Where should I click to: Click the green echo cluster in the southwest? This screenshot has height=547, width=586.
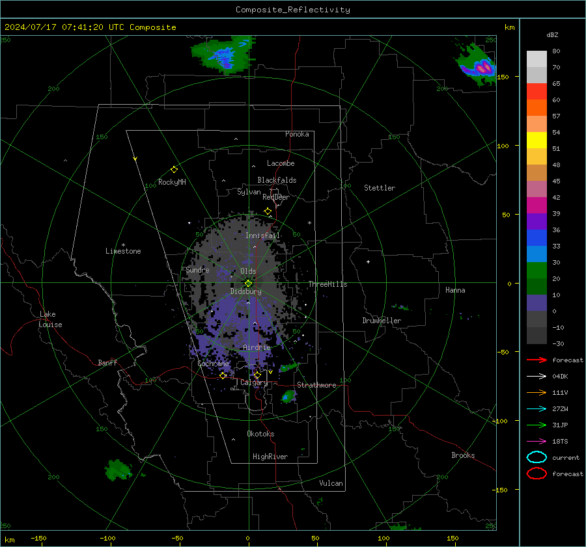(x=119, y=470)
